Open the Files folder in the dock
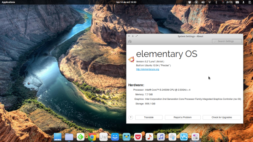 click(x=69, y=137)
